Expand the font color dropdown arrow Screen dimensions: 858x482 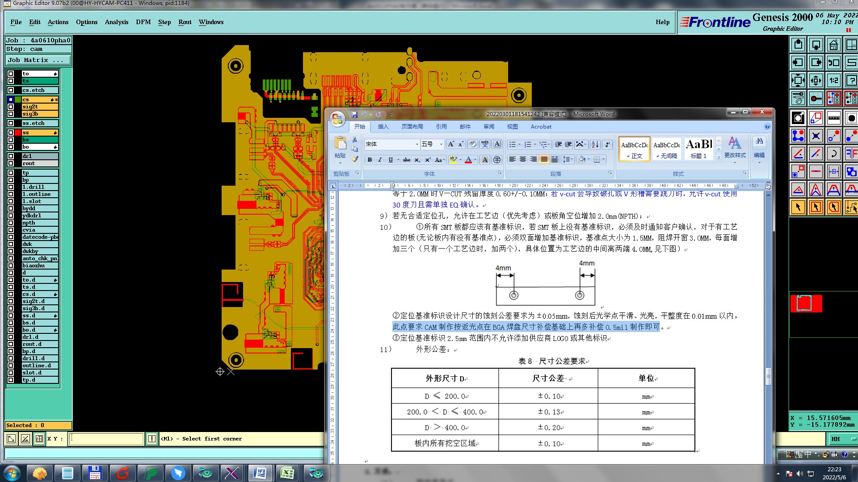click(475, 160)
